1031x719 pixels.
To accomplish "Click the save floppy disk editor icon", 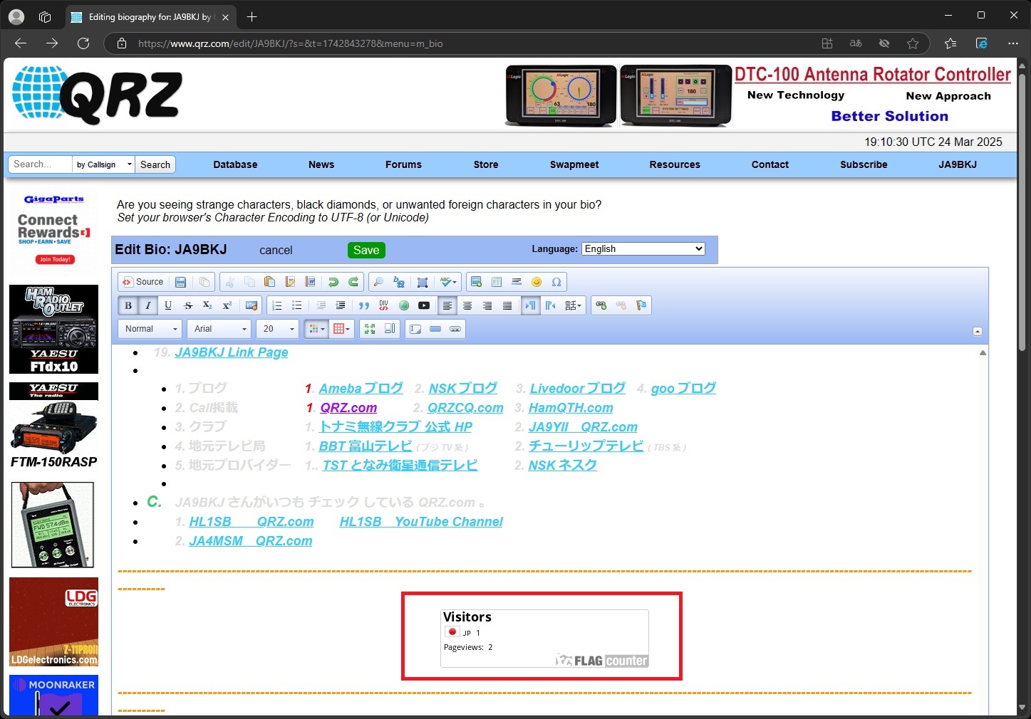I will click(x=181, y=282).
